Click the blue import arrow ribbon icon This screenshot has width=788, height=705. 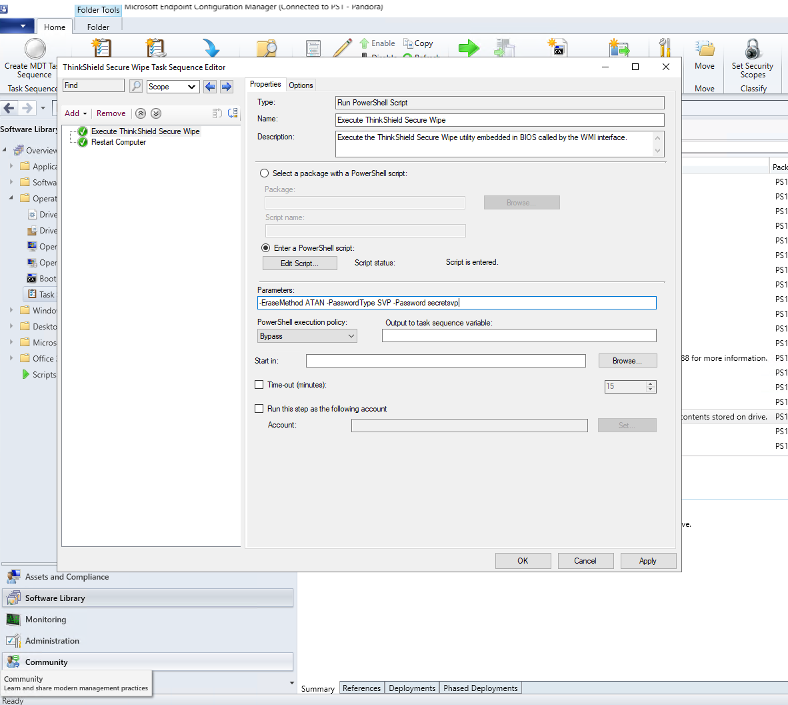pos(211,48)
